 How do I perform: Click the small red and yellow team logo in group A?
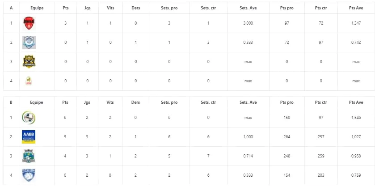[x=29, y=81]
